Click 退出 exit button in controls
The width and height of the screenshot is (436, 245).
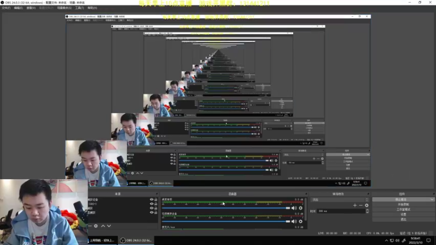[403, 219]
